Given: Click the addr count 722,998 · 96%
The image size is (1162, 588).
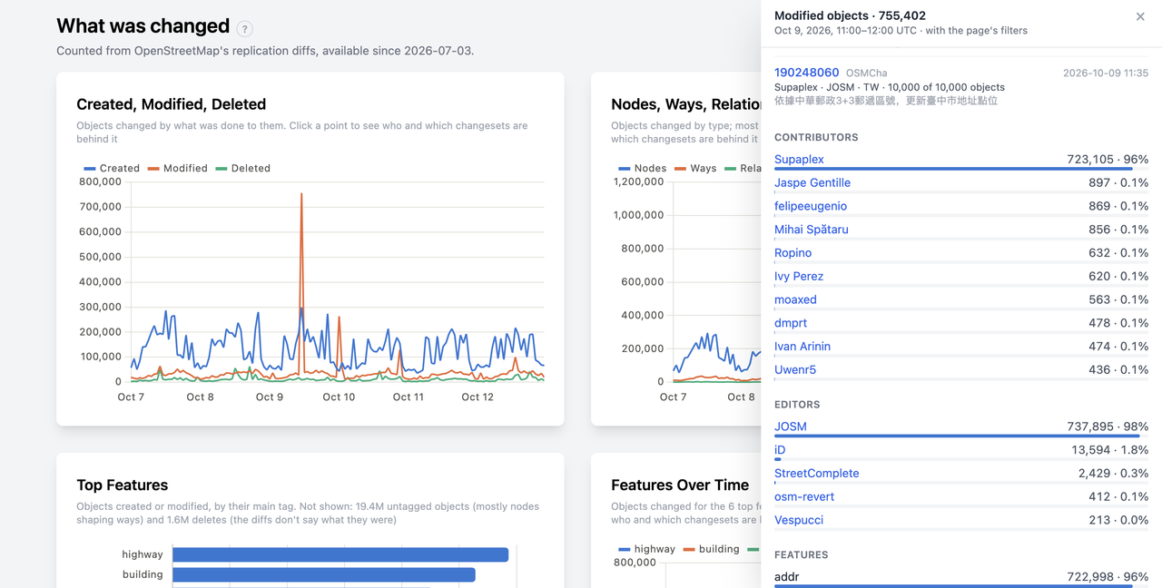Looking at the screenshot, I should (1108, 577).
